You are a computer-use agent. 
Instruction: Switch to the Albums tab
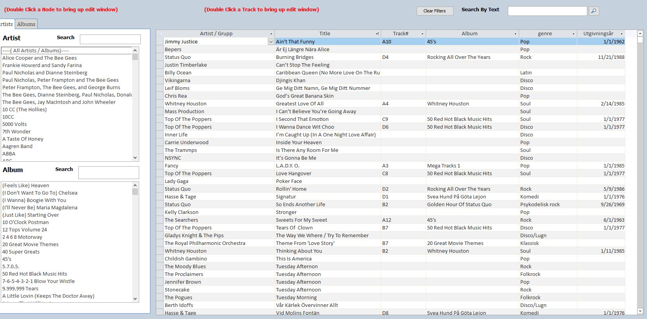(26, 24)
